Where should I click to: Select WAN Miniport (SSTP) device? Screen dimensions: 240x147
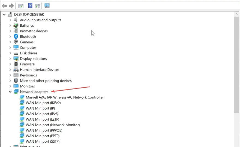click(x=43, y=141)
